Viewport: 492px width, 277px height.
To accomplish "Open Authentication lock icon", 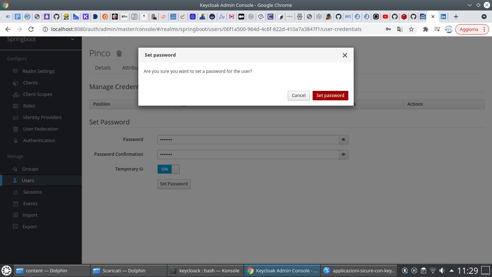I will pos(15,141).
